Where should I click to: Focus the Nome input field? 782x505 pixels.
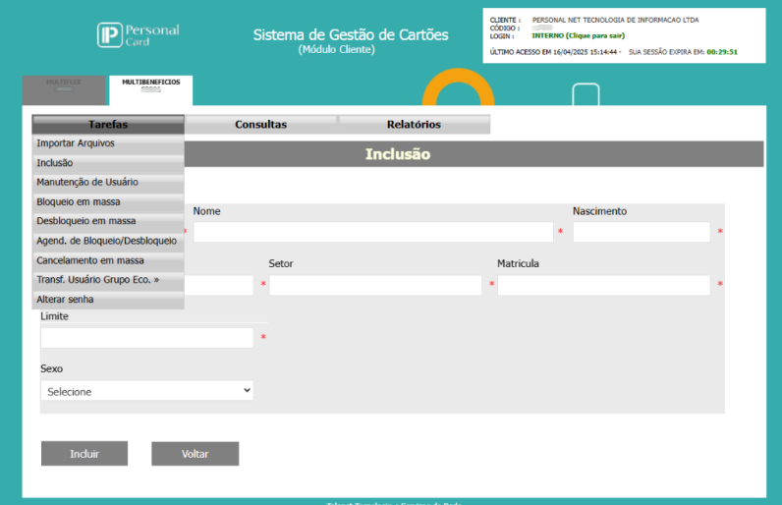pyautogui.click(x=373, y=232)
